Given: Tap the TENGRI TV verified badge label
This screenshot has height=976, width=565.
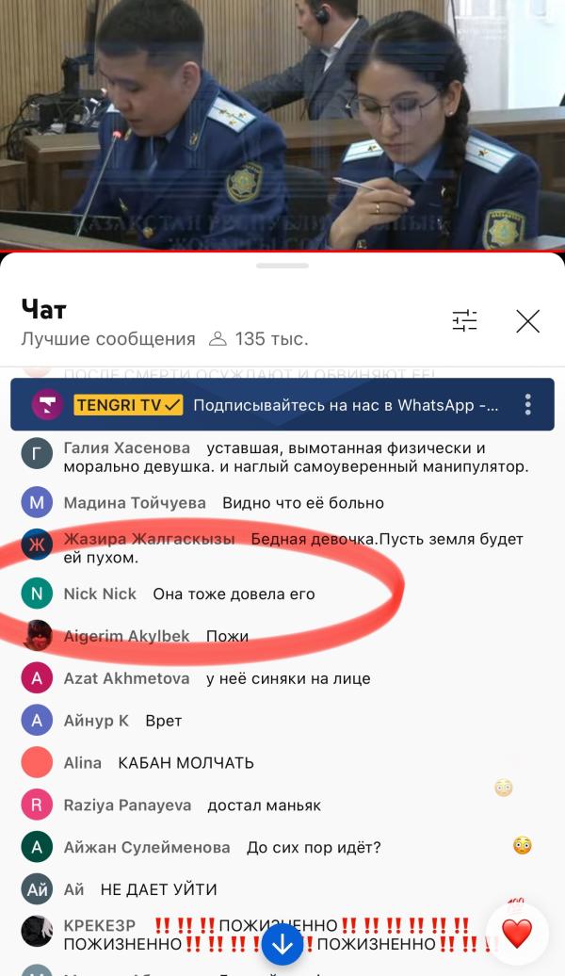Looking at the screenshot, I should point(129,405).
